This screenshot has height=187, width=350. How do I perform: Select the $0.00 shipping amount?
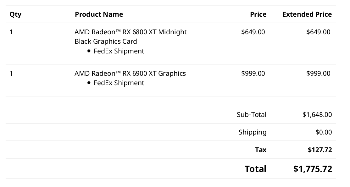324,132
